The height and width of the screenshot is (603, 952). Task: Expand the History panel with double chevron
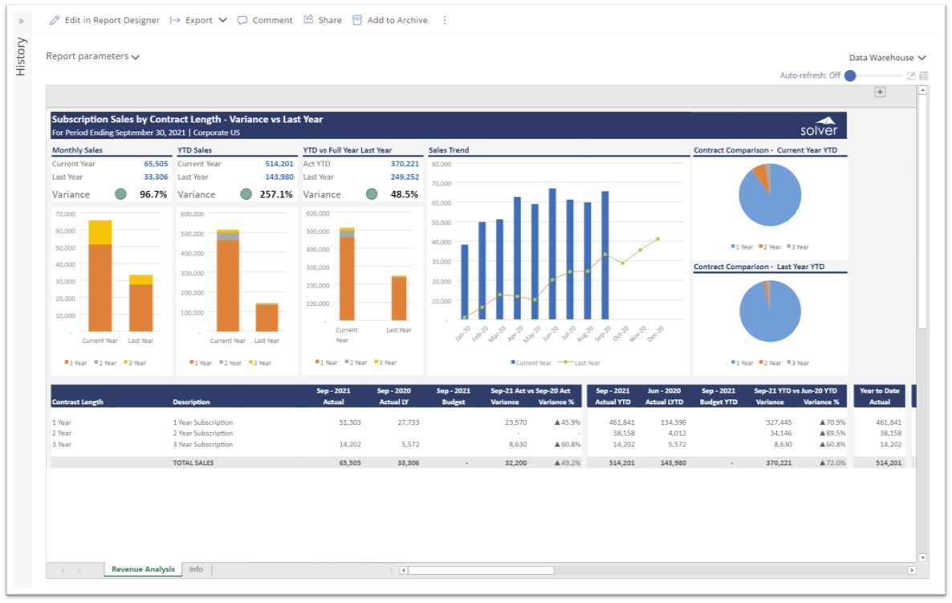(21, 20)
